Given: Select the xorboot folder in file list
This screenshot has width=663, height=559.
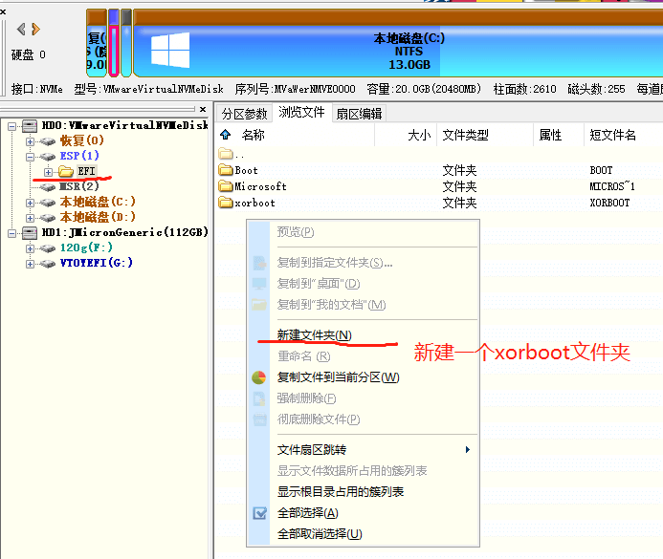Looking at the screenshot, I should click(x=254, y=204).
